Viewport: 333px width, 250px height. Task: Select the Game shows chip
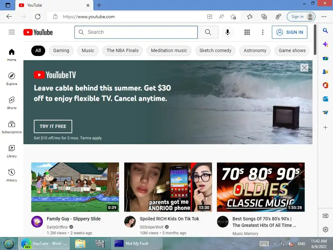(292, 50)
